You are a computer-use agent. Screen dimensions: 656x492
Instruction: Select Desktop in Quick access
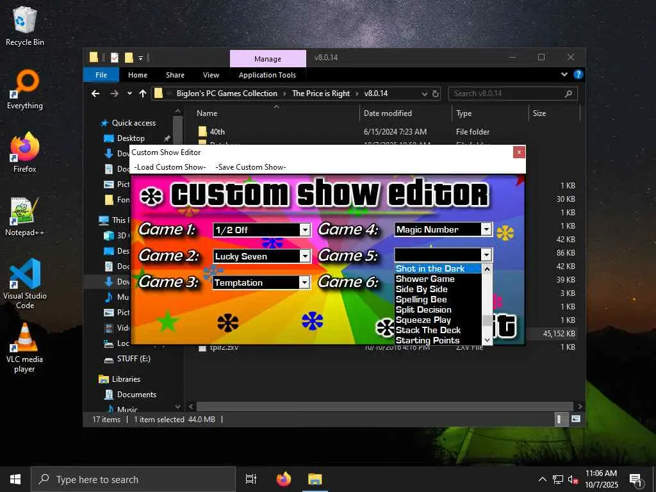coord(131,138)
